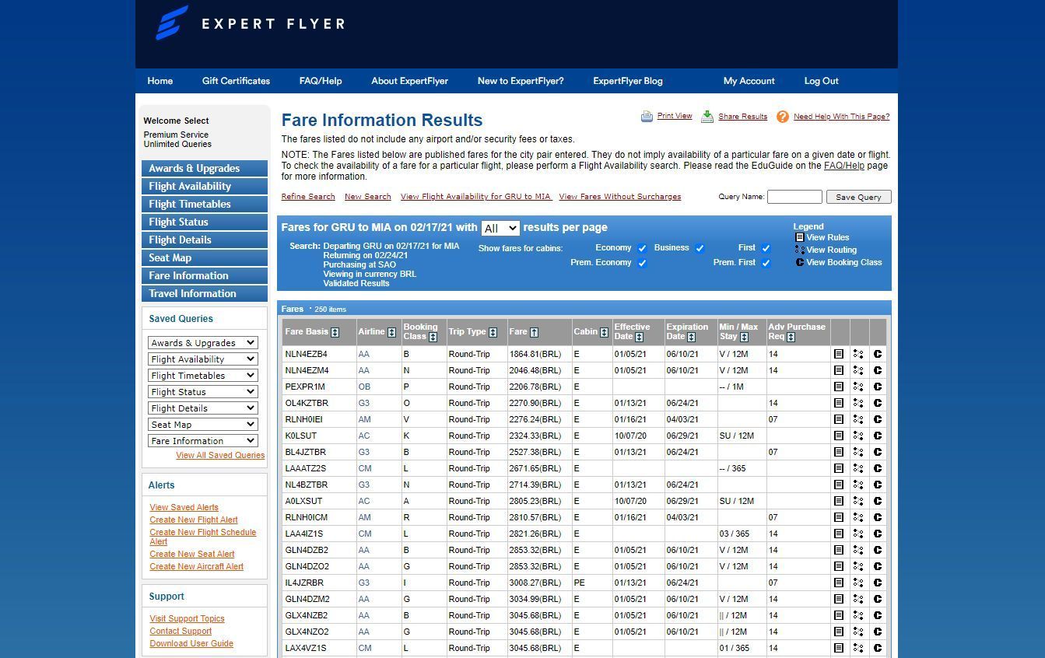View rules for the NLN4EZB4 fare
The height and width of the screenshot is (658, 1045).
point(839,354)
